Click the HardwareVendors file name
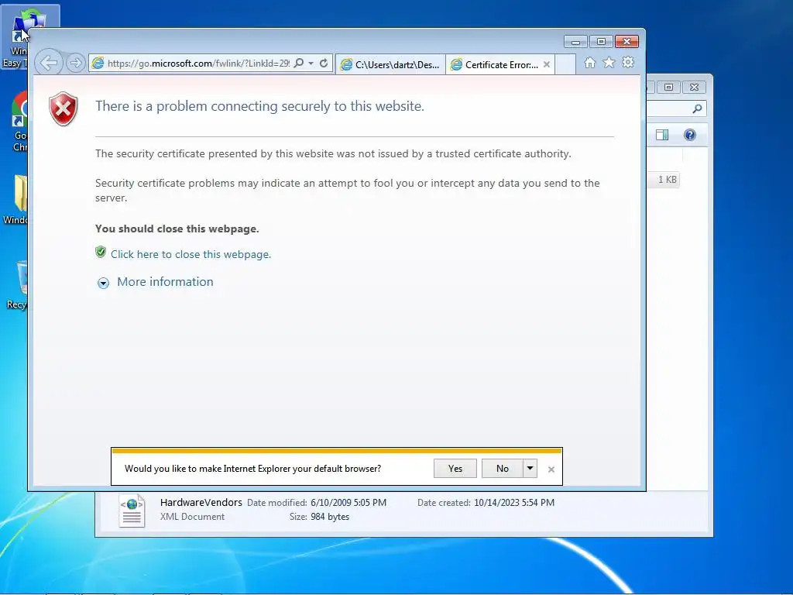Image resolution: width=793 pixels, height=595 pixels. pos(201,502)
